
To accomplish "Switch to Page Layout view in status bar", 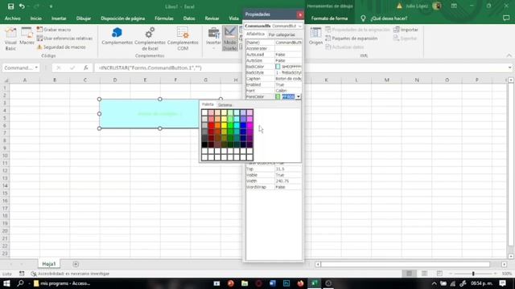I will coord(424,273).
